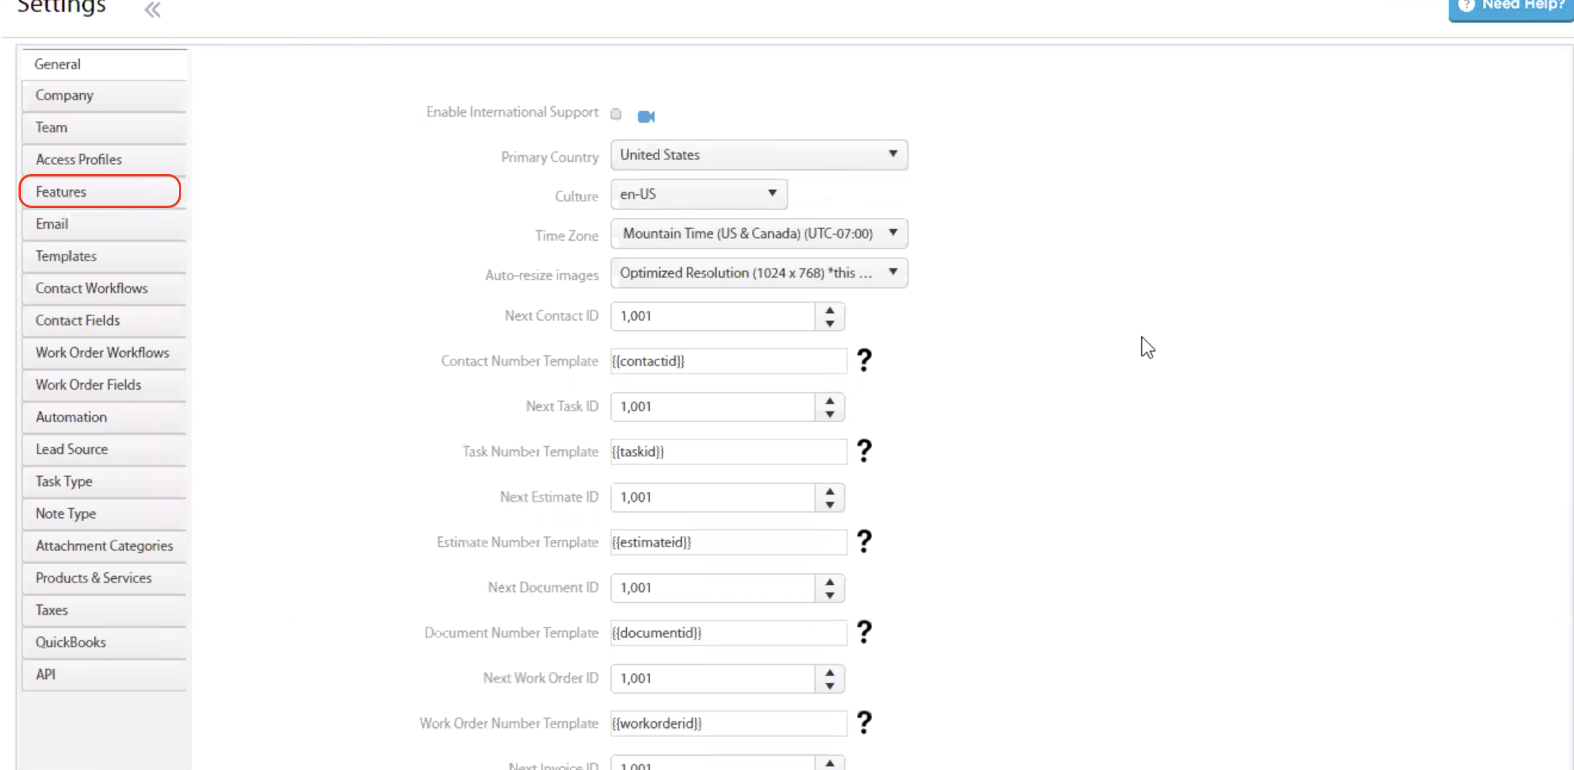This screenshot has height=770, width=1574.
Task: Open the Lead Source tab
Action: (104, 449)
